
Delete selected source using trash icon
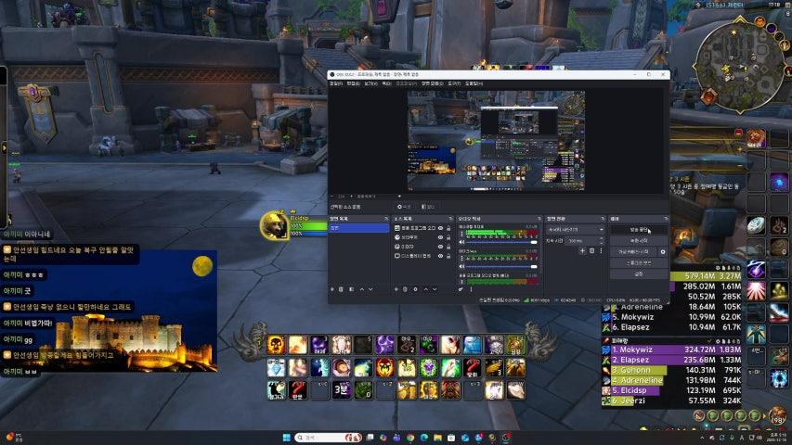[405, 289]
